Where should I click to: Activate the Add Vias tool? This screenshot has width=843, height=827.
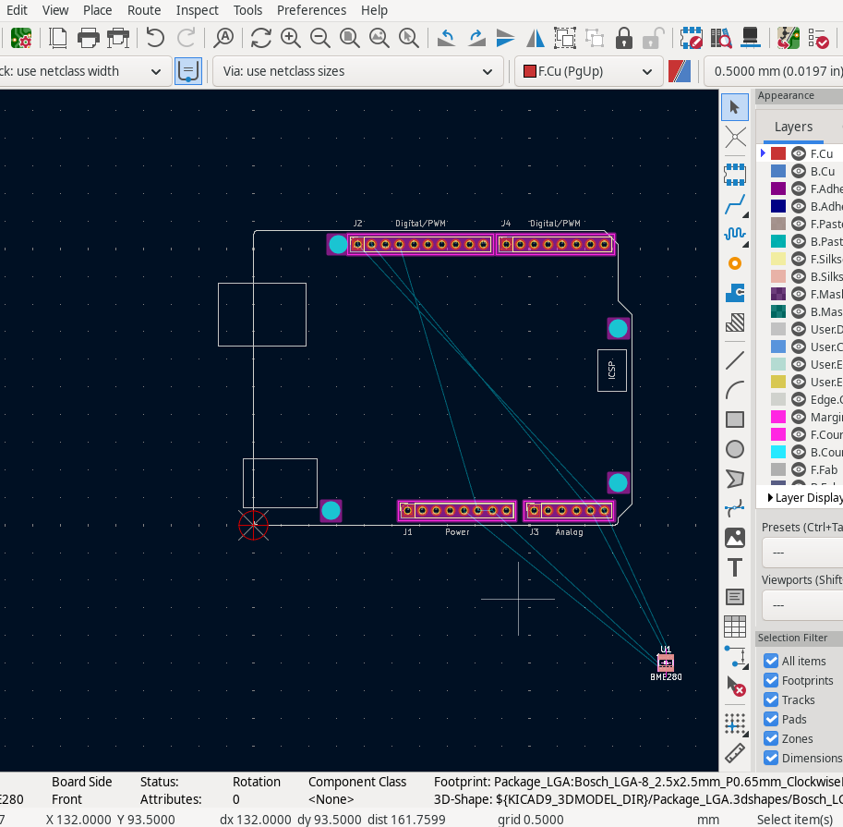735,263
